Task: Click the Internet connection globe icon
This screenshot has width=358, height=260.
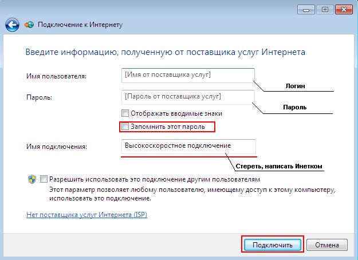Action: point(29,25)
